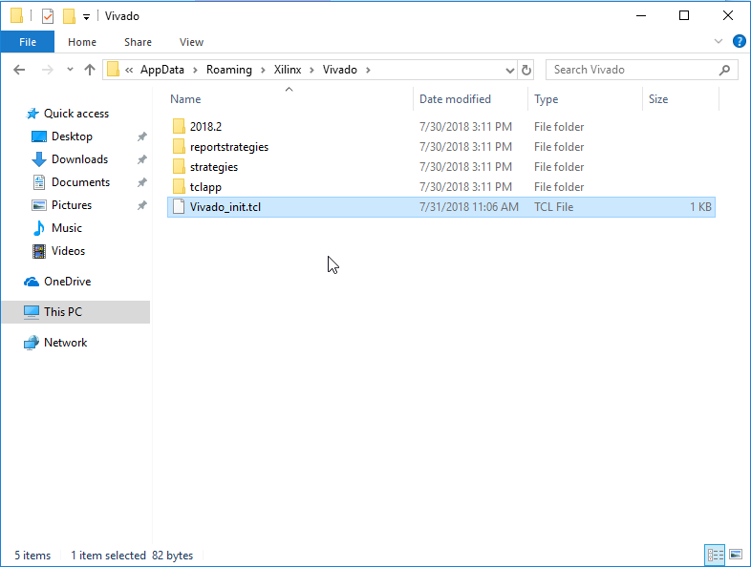Switch to Details view in status bar

715,555
